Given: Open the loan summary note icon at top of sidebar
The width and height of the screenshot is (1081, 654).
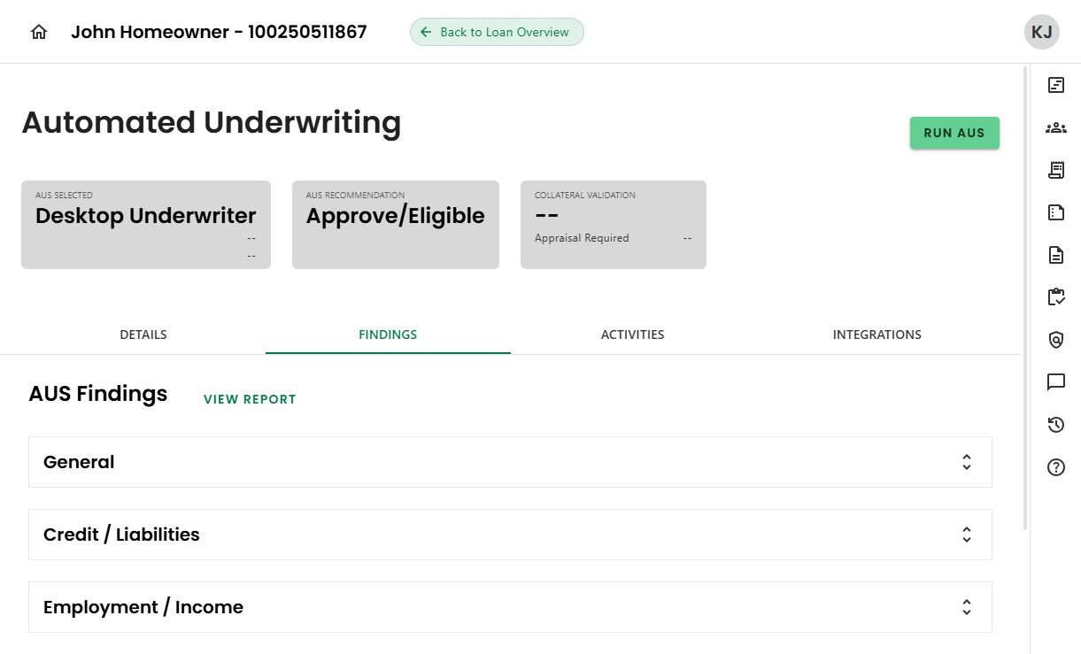Looking at the screenshot, I should 1055,85.
